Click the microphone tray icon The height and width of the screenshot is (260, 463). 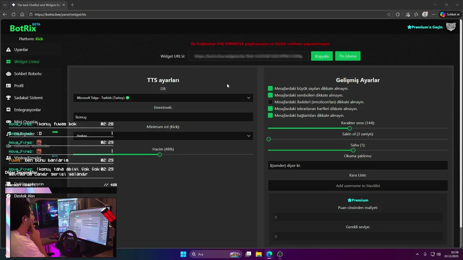click(x=425, y=254)
